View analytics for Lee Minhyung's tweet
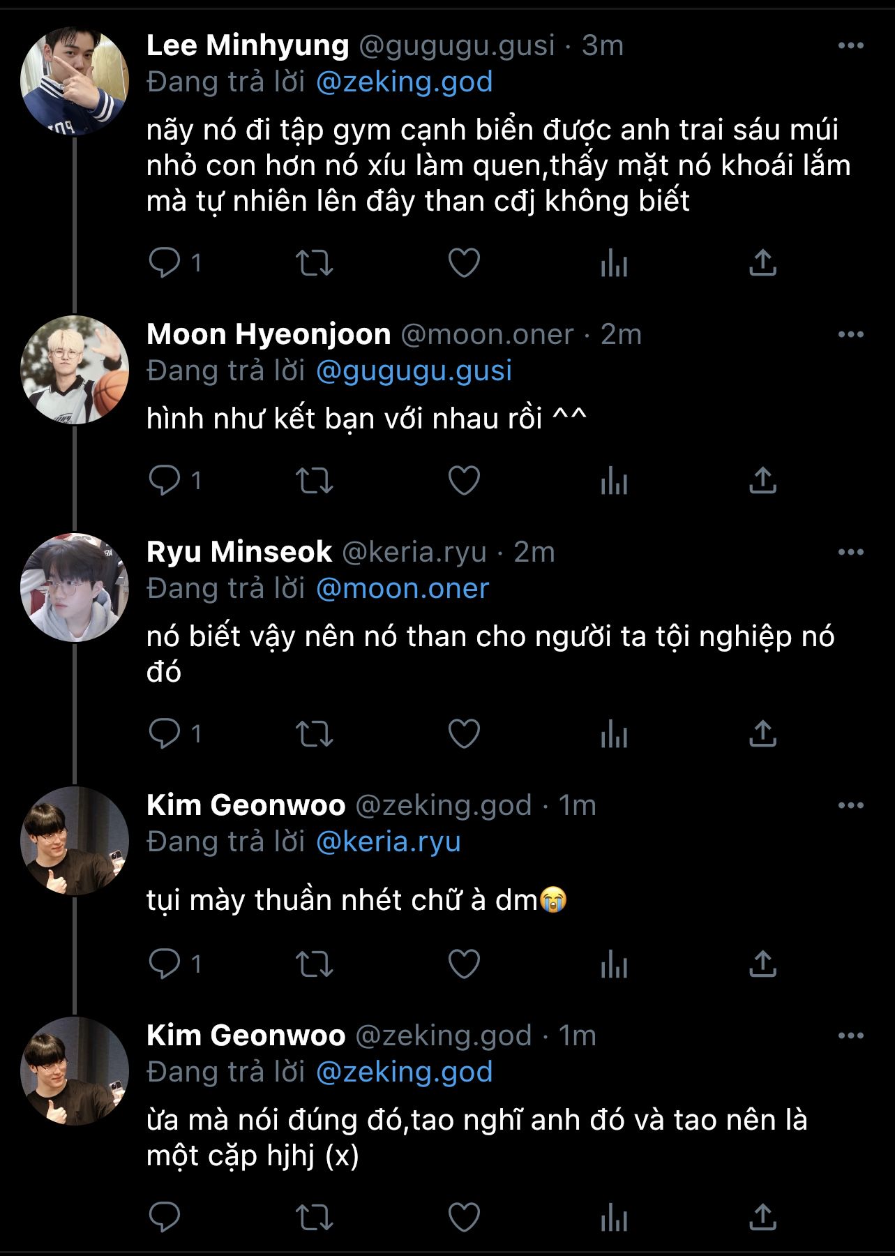The width and height of the screenshot is (895, 1256). click(x=614, y=263)
